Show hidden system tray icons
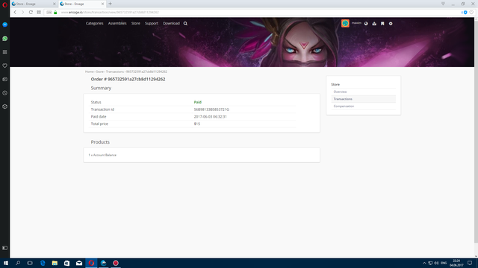Viewport: 478px width, 268px height. (x=424, y=263)
